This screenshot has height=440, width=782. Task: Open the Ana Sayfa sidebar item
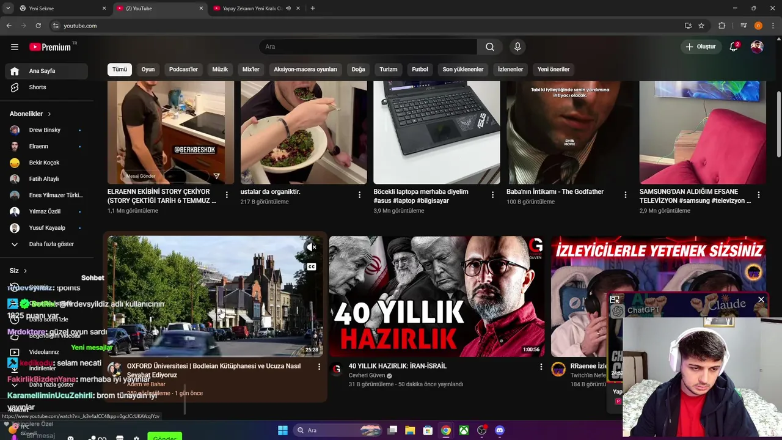click(x=46, y=71)
